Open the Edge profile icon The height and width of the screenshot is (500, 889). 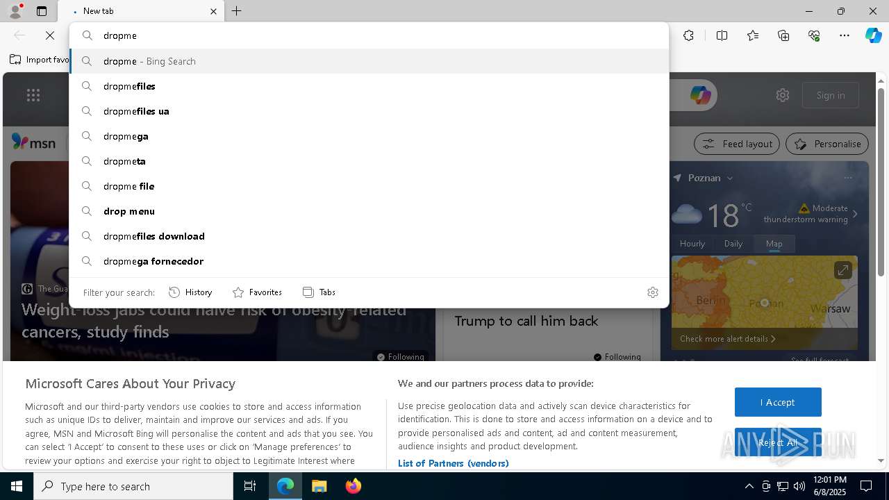tap(15, 11)
